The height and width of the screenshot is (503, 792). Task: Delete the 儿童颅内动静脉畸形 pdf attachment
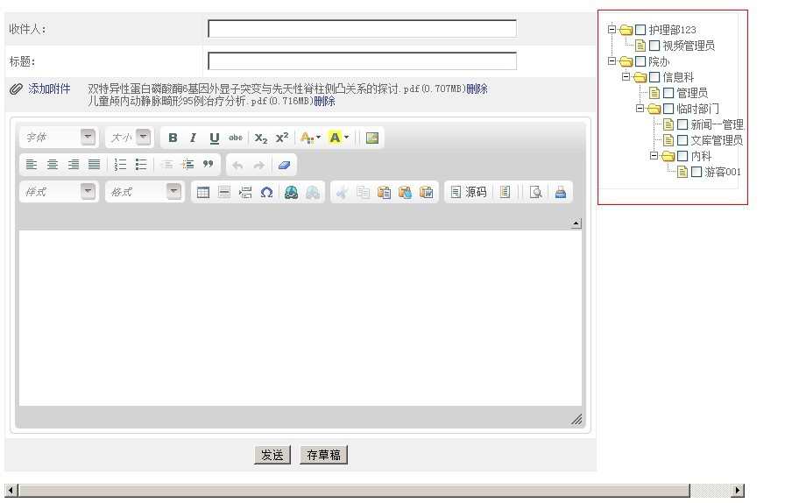(324, 101)
